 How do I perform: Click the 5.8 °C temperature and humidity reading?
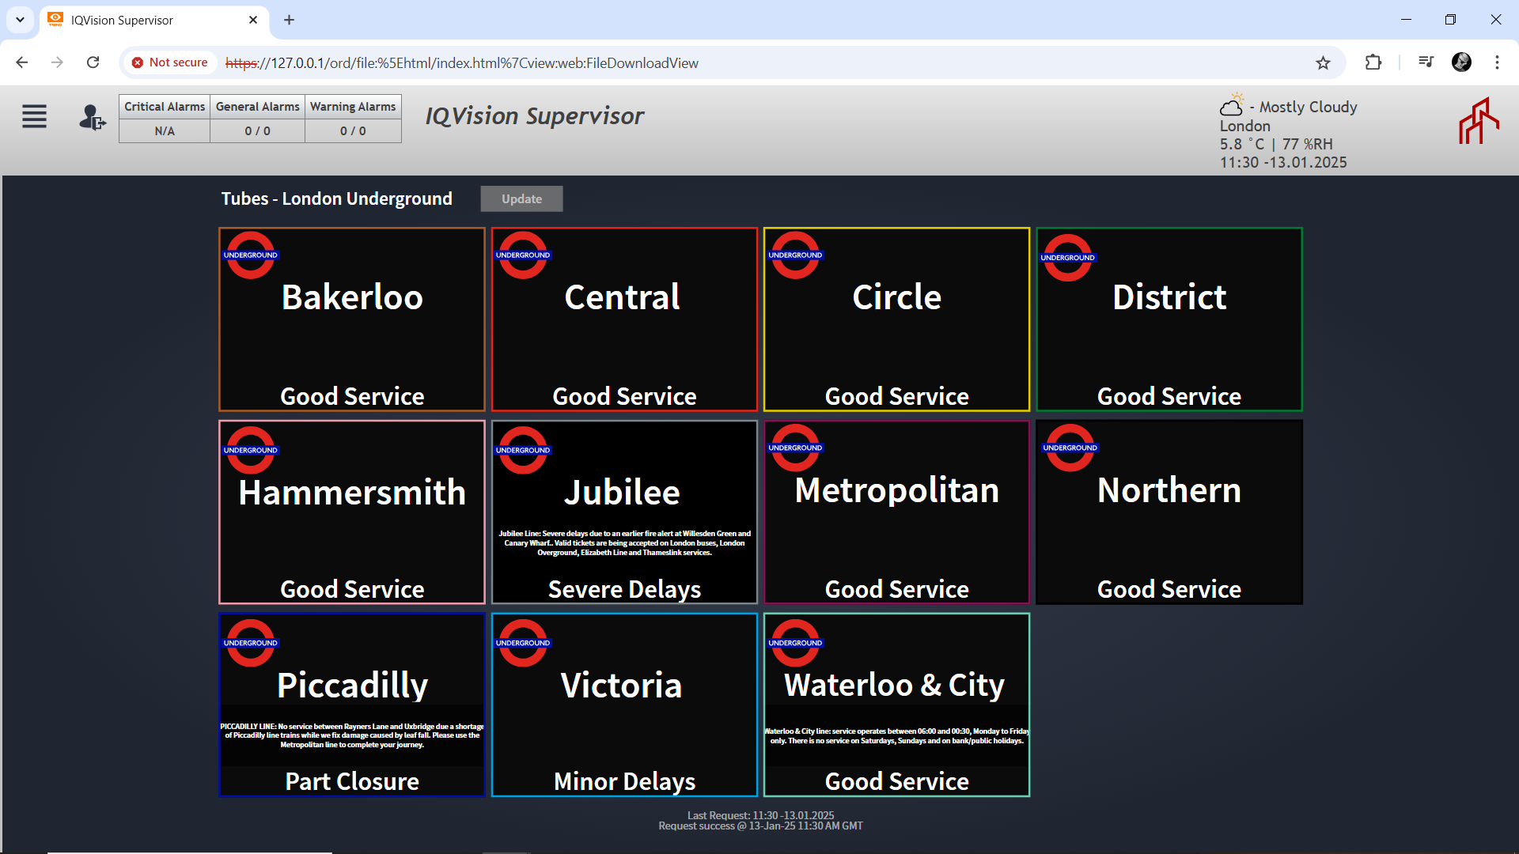coord(1276,144)
